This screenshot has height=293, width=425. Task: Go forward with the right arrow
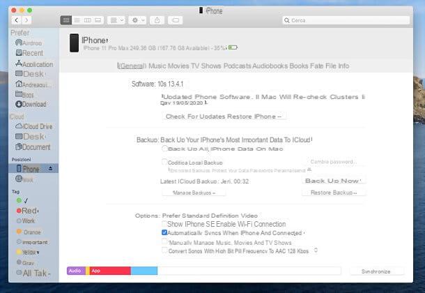click(26, 20)
